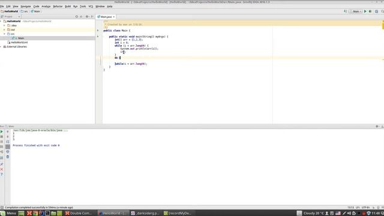The height and width of the screenshot is (216, 384).
Task: Click the yellow error stripe marker in editor
Action: [x=383, y=25]
